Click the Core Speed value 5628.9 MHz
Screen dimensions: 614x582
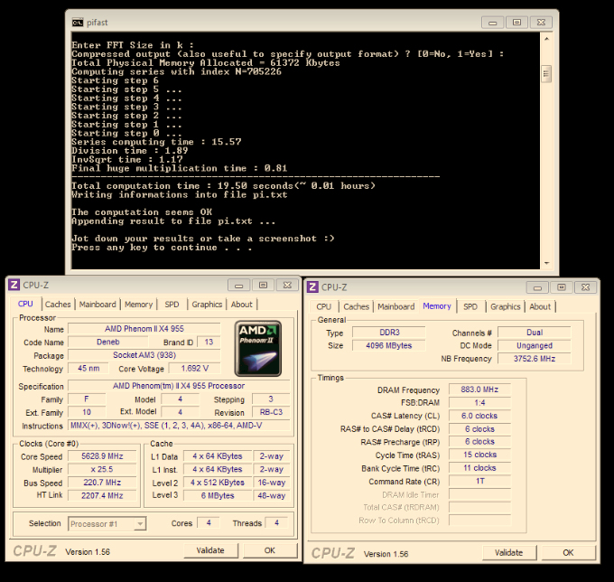click(102, 456)
